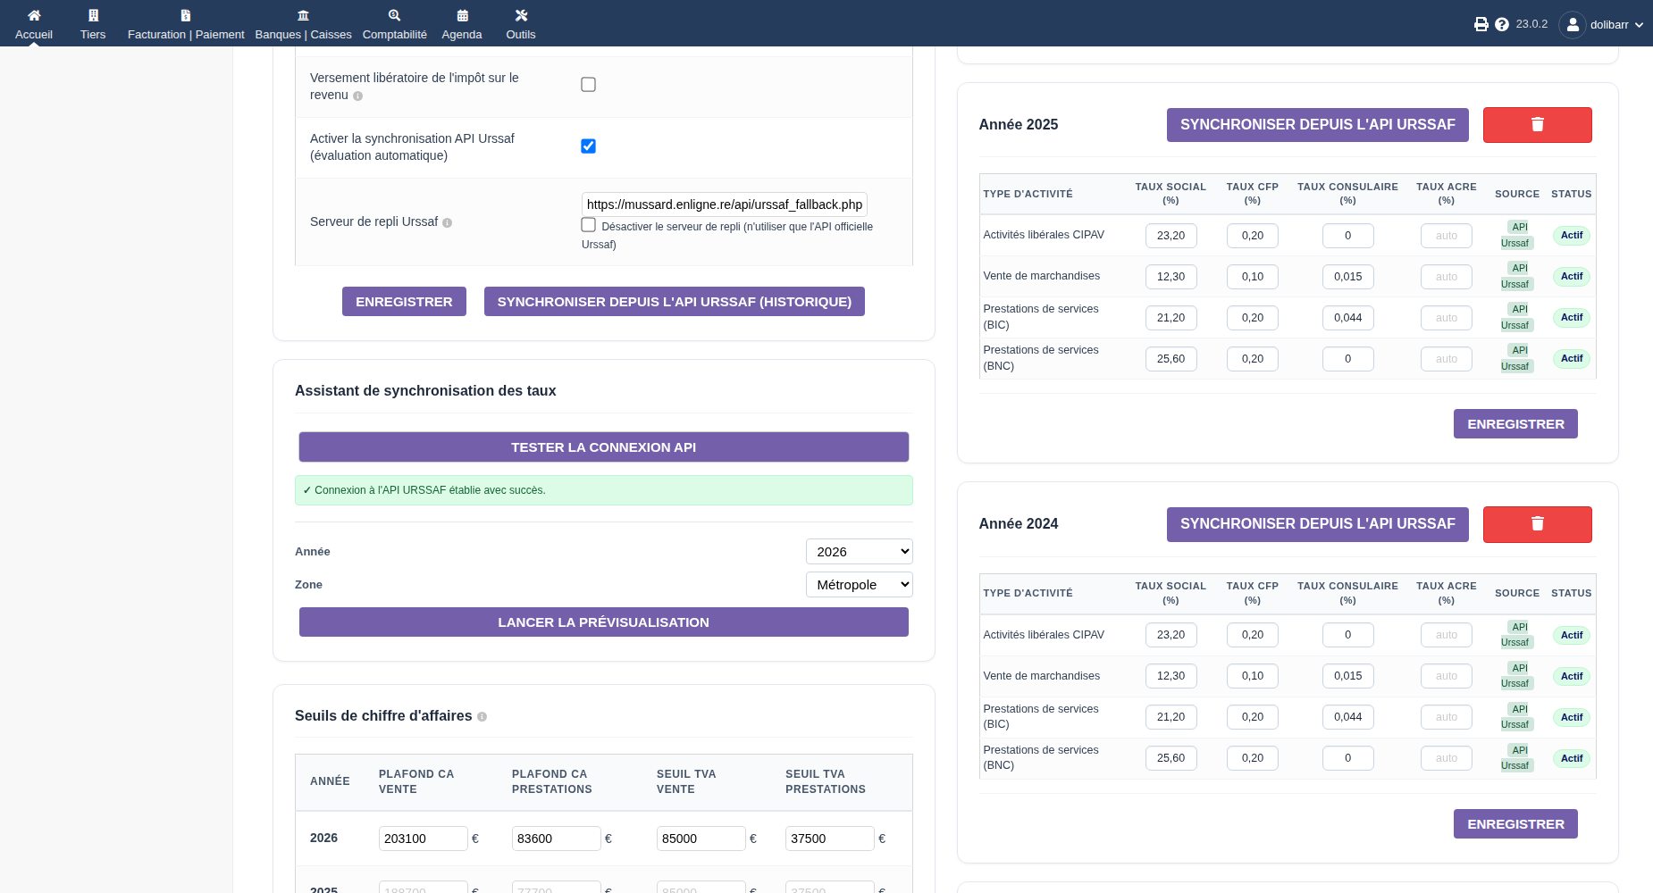Click the help question mark icon
Screen dimensions: 1653x893
tap(1501, 24)
